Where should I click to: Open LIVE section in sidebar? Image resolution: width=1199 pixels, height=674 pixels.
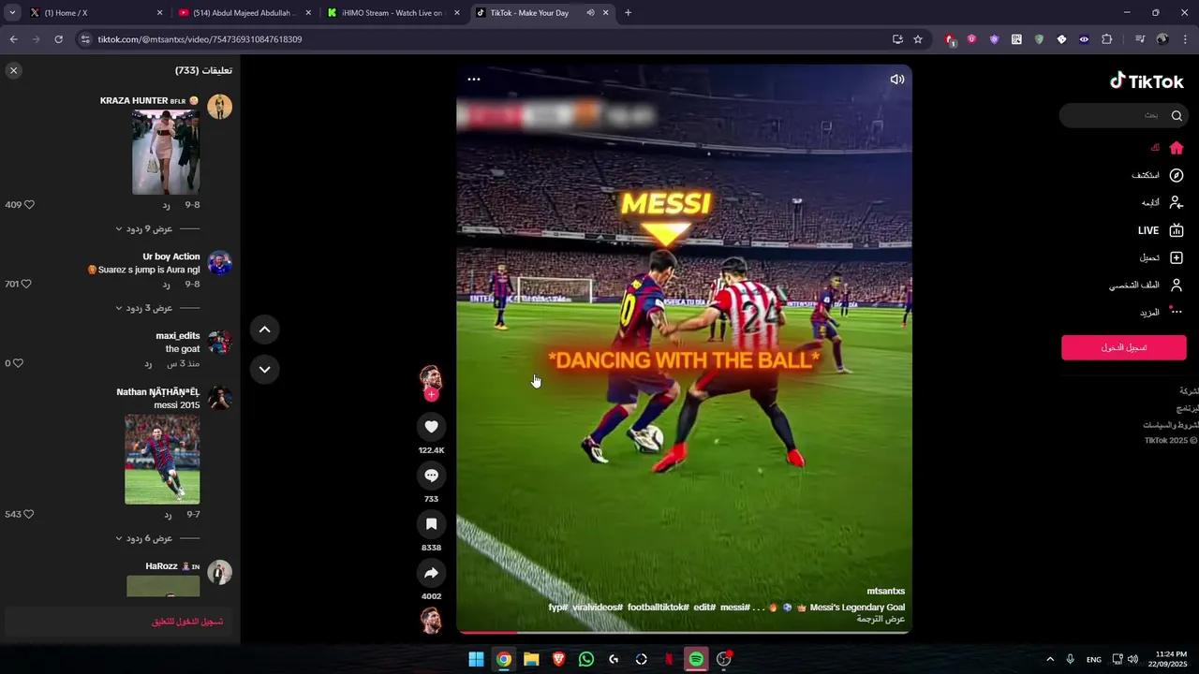(1161, 230)
